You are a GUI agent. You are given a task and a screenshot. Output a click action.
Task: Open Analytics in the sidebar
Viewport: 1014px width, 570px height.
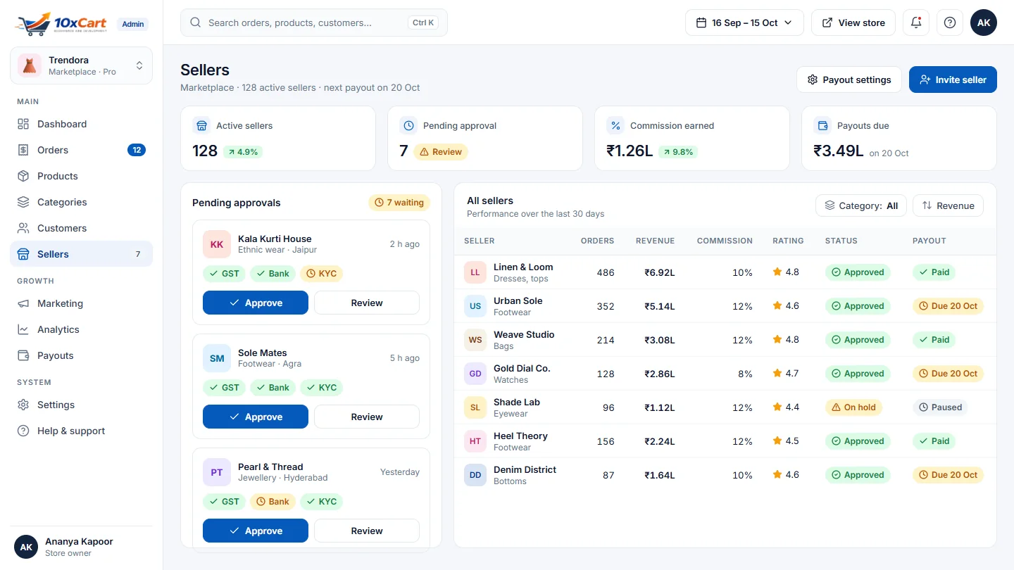(x=81, y=329)
